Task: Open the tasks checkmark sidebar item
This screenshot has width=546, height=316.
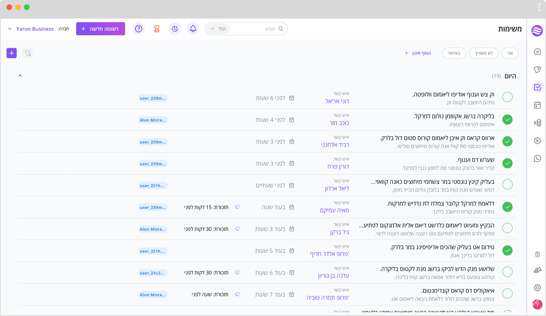Action: pyautogui.click(x=537, y=87)
